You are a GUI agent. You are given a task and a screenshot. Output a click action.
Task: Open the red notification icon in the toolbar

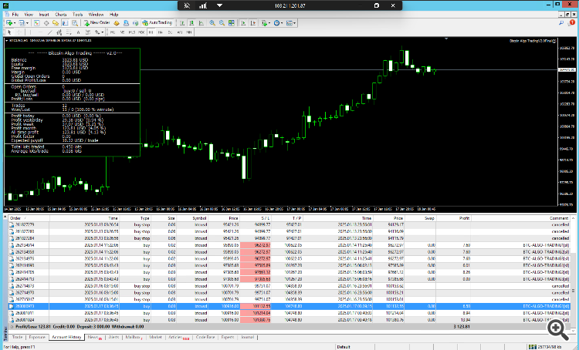571,23
